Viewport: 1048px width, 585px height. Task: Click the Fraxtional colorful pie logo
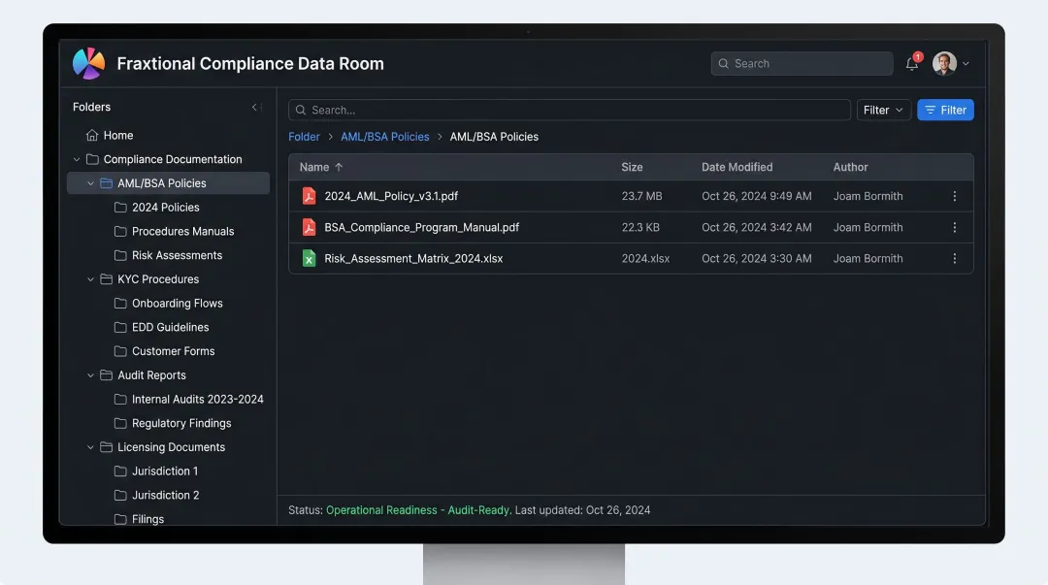pyautogui.click(x=89, y=63)
